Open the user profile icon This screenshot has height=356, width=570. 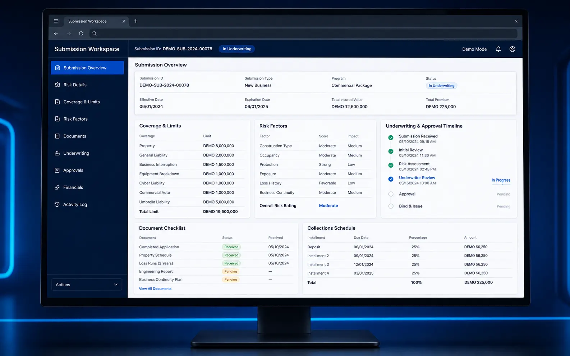coord(512,49)
